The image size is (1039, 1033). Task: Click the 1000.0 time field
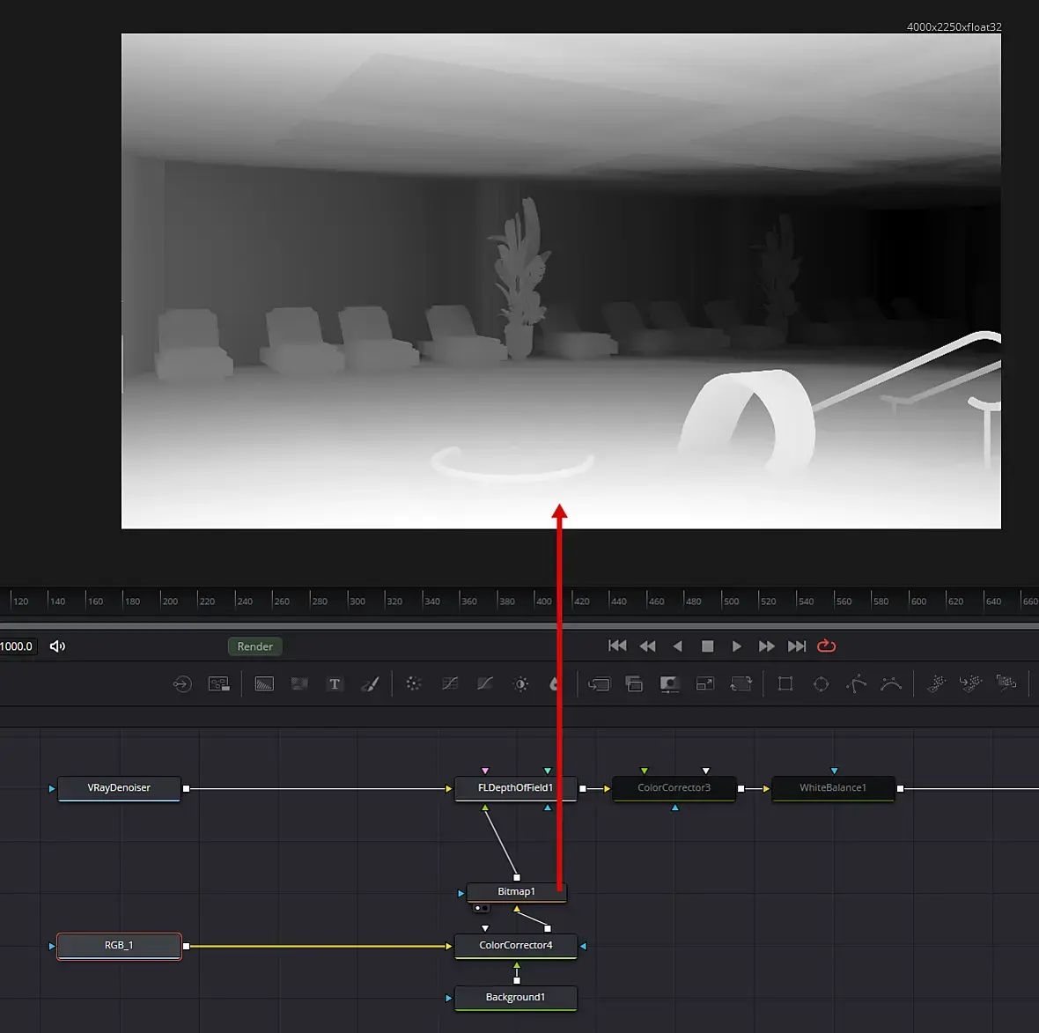pyautogui.click(x=18, y=646)
